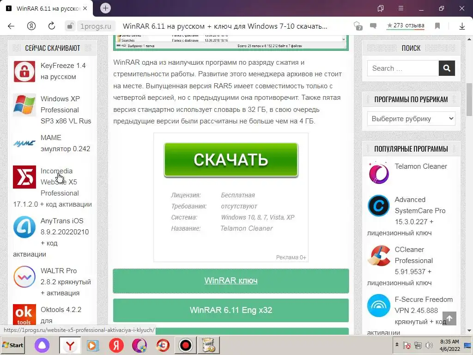Open the screen recorder taskbar icon
Viewport: 473px width, 355px height.
tap(185, 345)
